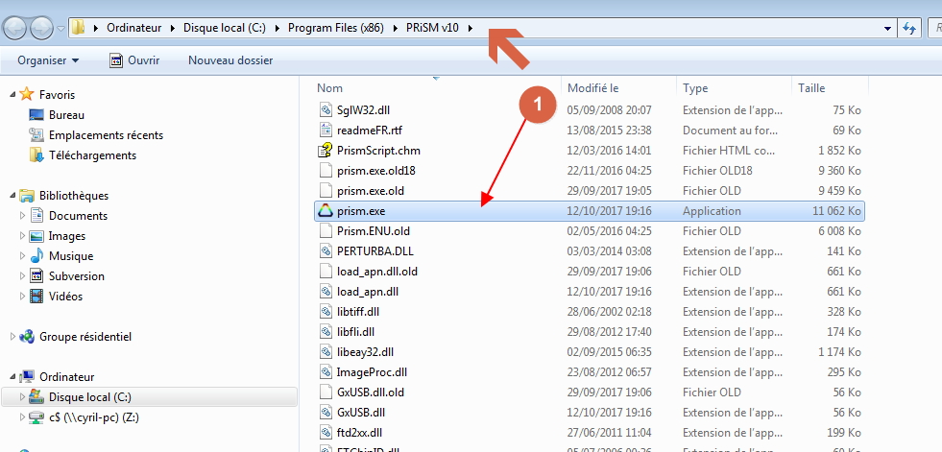Click the Nouveau dossier button
Image resolution: width=942 pixels, height=452 pixels.
[230, 60]
